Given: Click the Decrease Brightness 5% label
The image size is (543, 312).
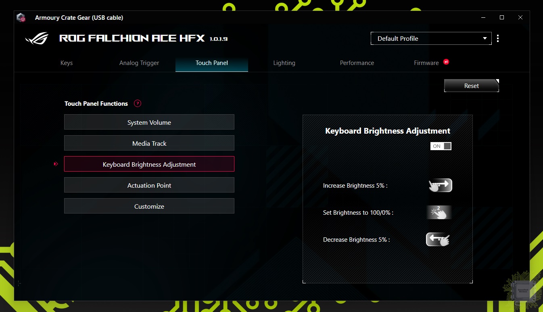Looking at the screenshot, I should (356, 240).
